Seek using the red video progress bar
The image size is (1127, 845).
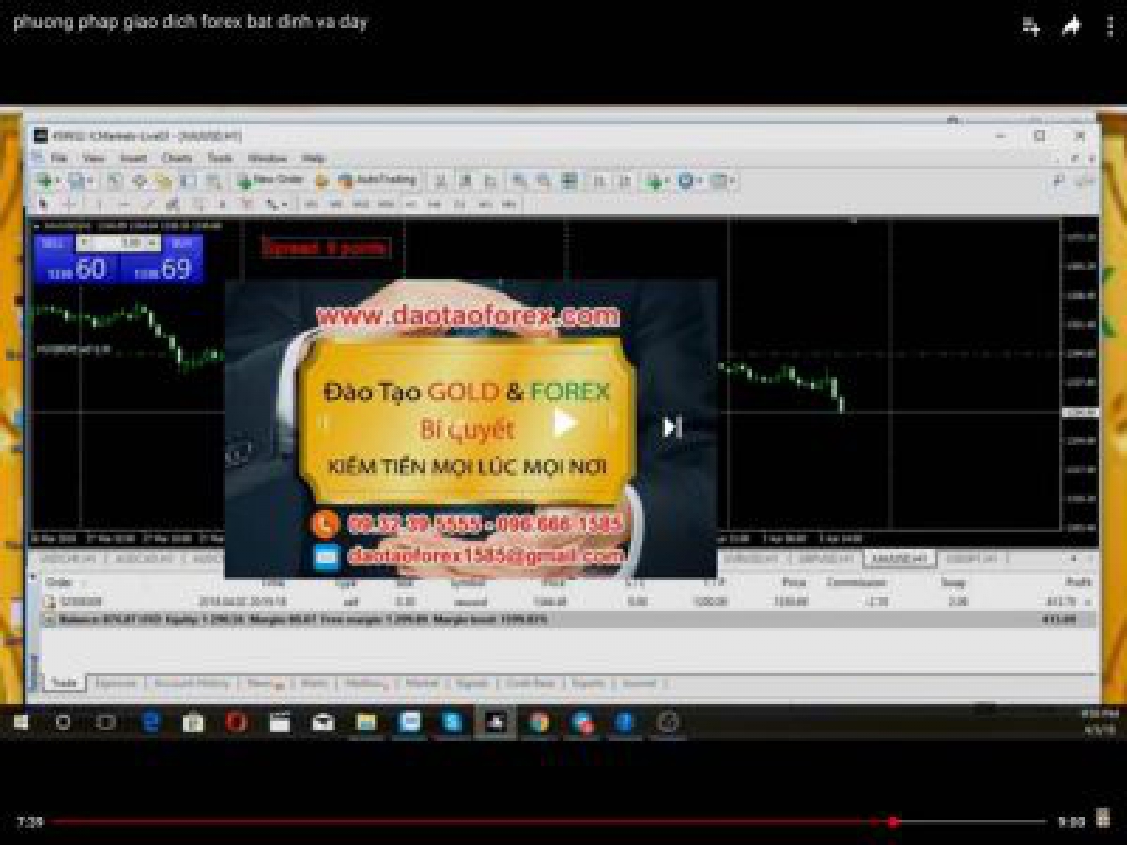coord(549,822)
